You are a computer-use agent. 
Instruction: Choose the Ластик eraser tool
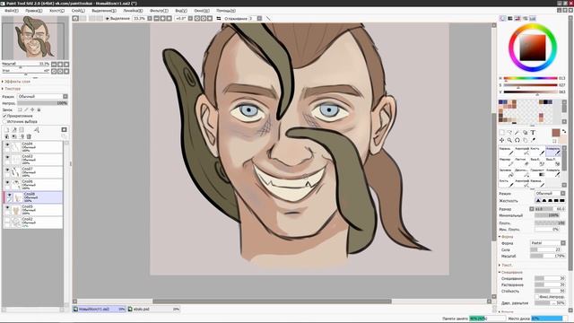click(x=522, y=161)
